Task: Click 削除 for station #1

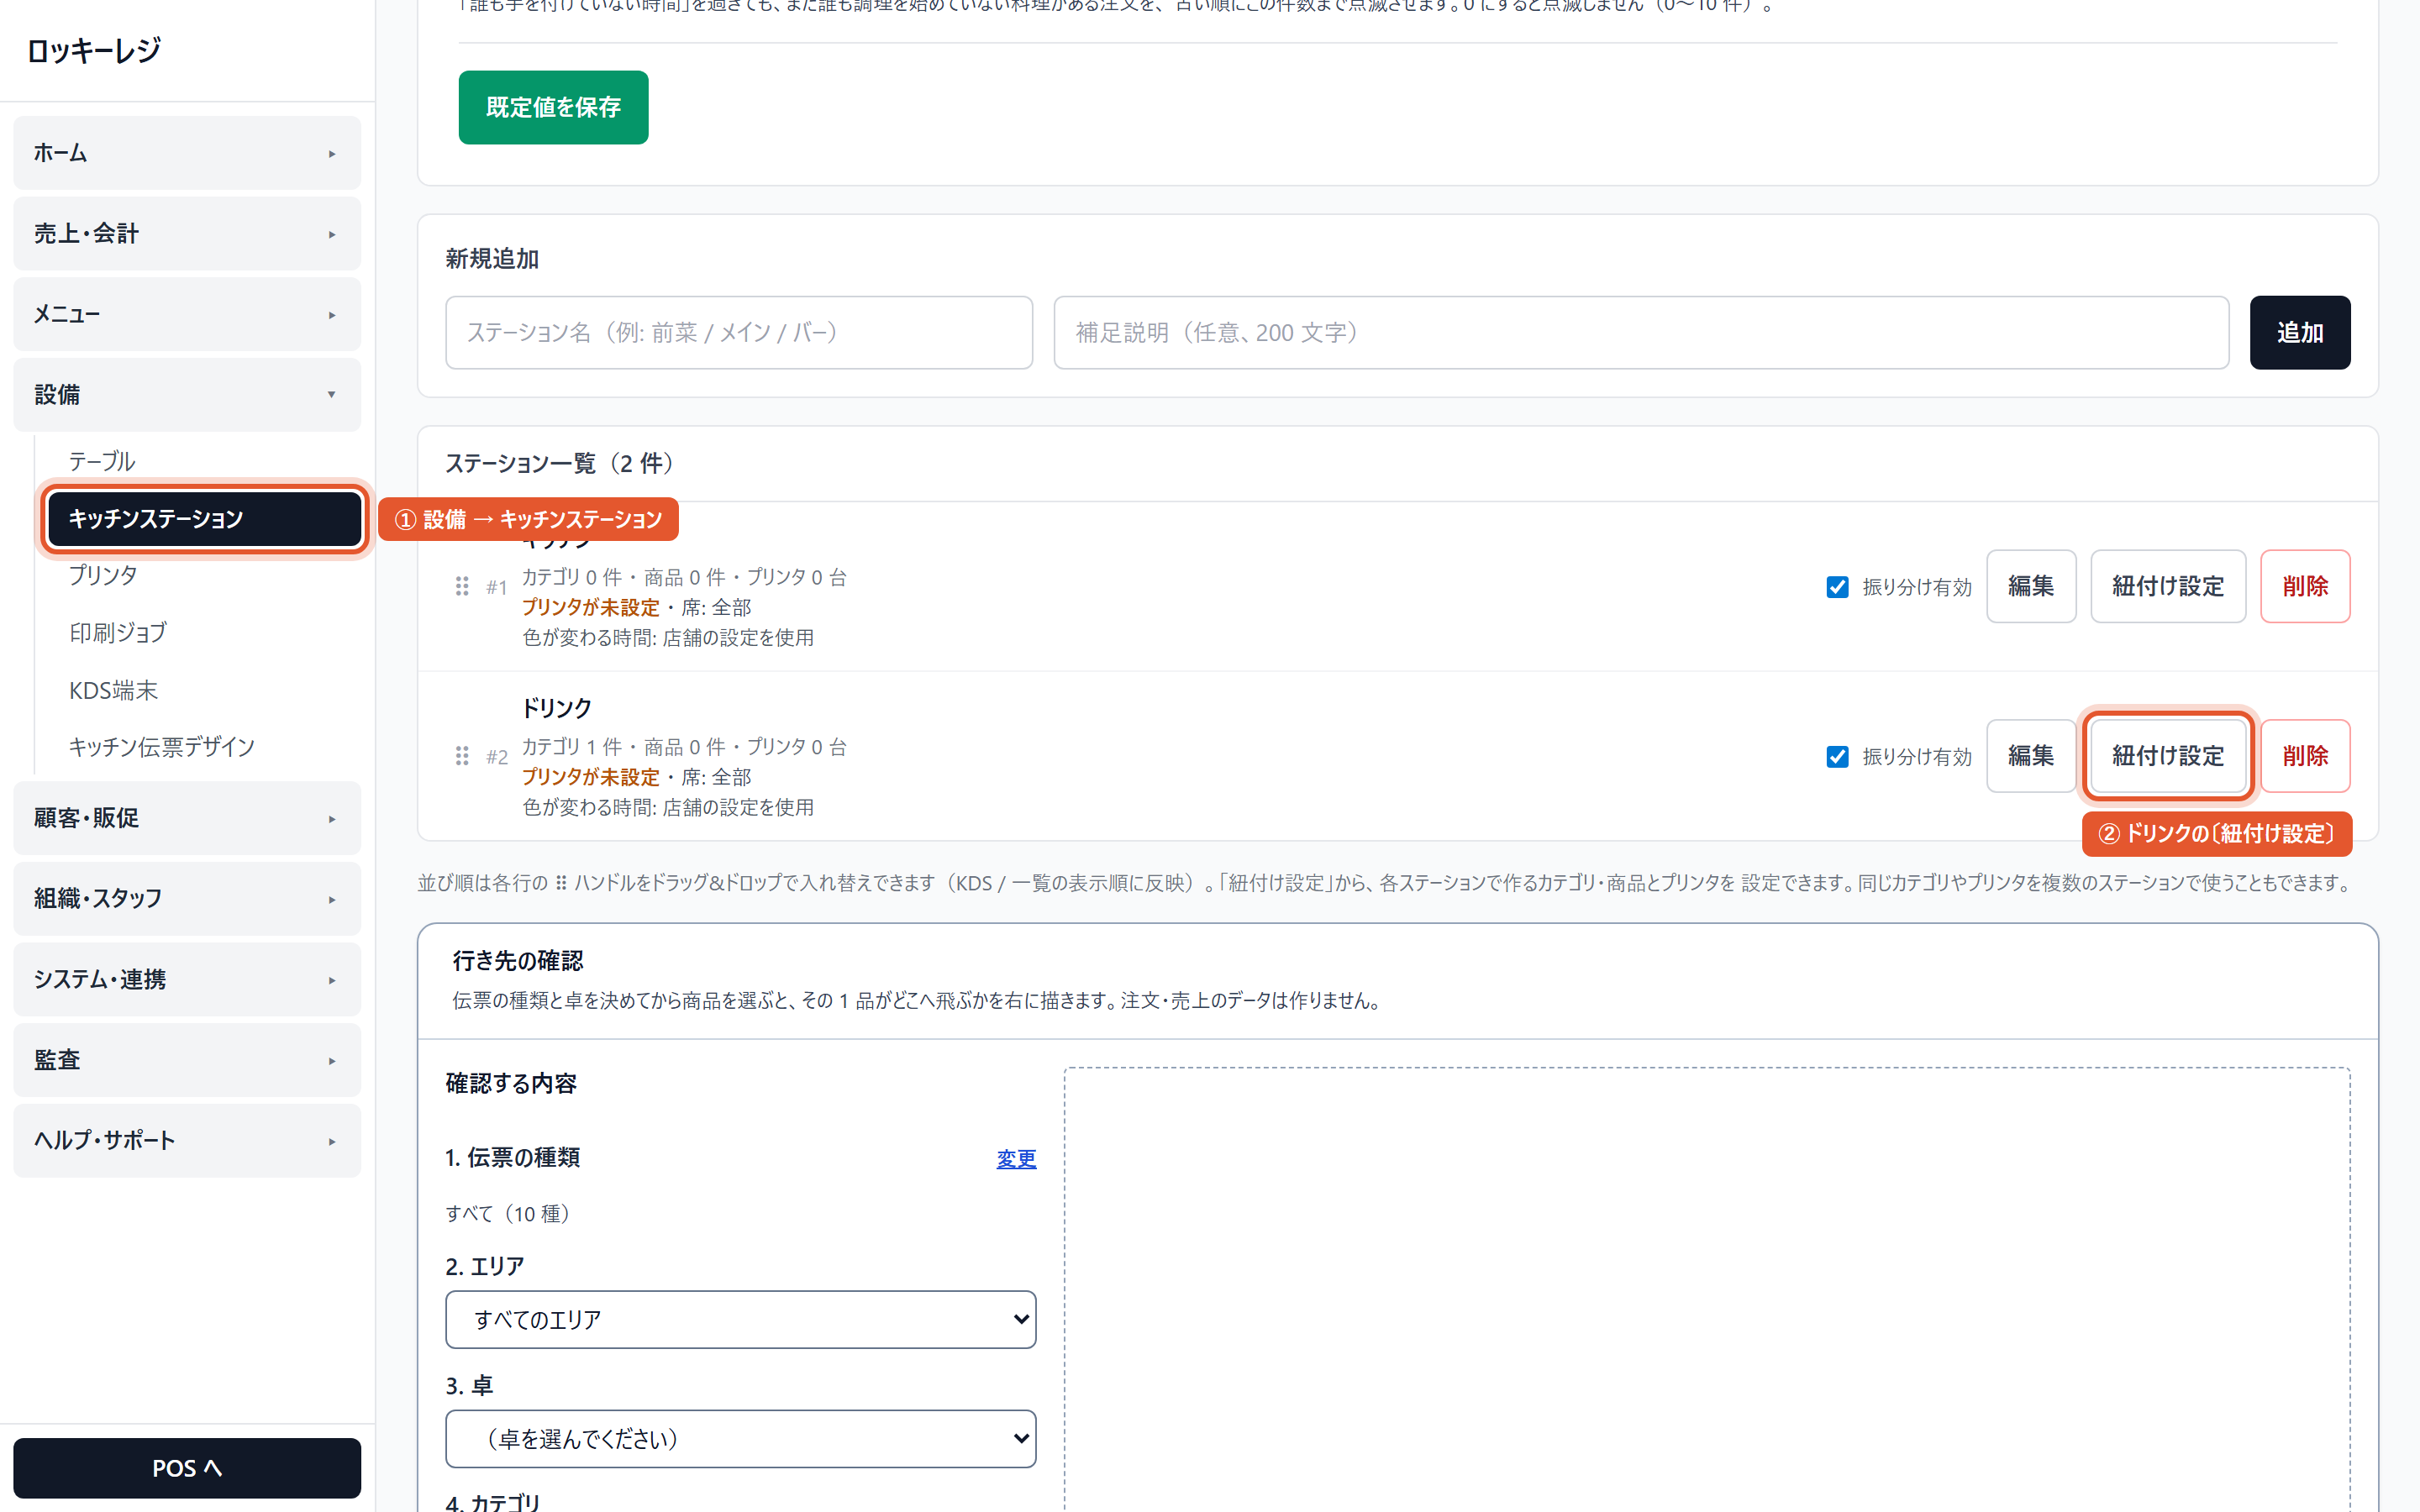Action: pos(2305,587)
